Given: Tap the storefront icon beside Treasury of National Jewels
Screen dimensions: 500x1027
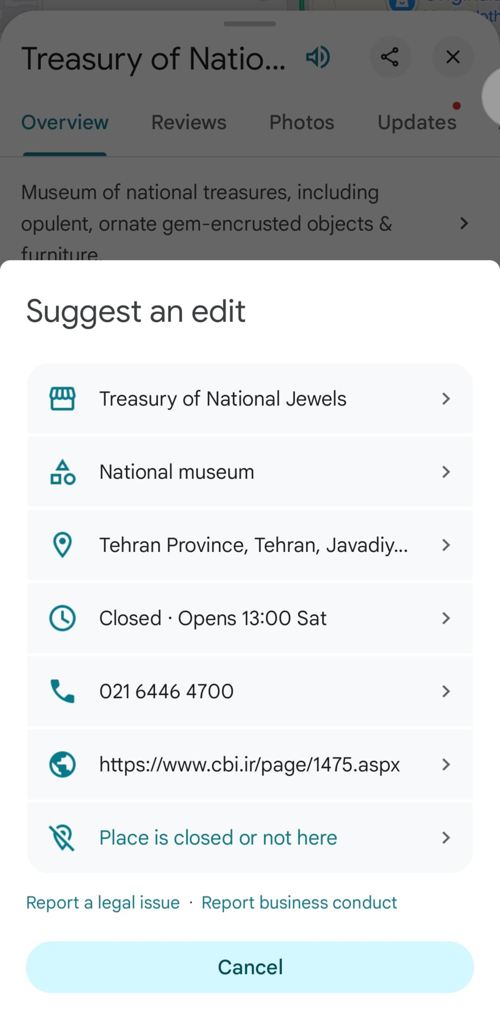Looking at the screenshot, I should tap(62, 399).
